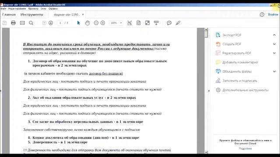Go to next page arrow
Viewport: 280px width, 157px height.
tap(51, 23)
